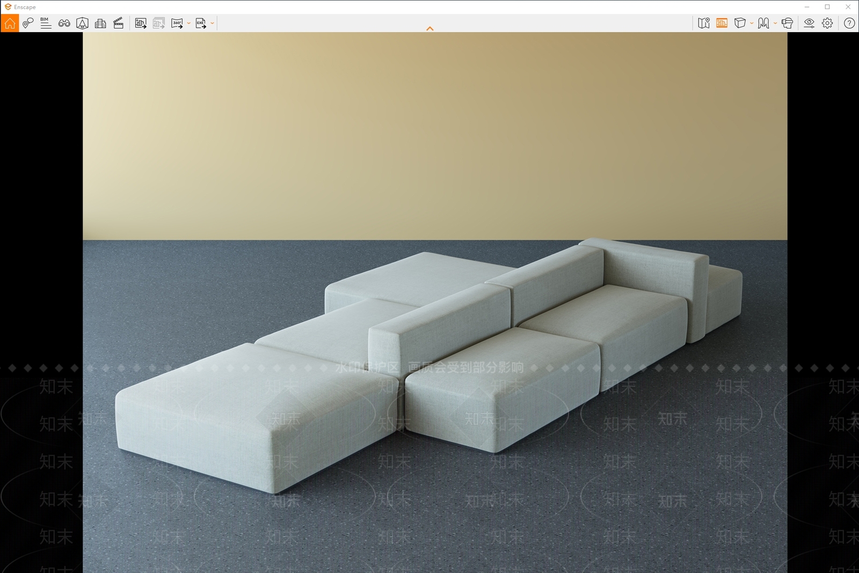
Task: Click the cube projection view icon
Action: coord(740,23)
